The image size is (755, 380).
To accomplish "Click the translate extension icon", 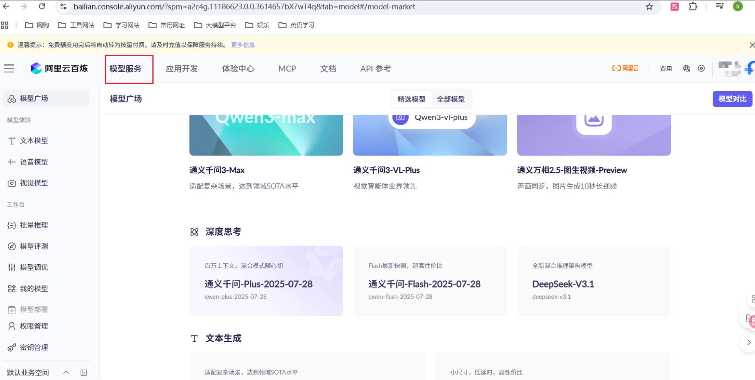I will point(675,7).
